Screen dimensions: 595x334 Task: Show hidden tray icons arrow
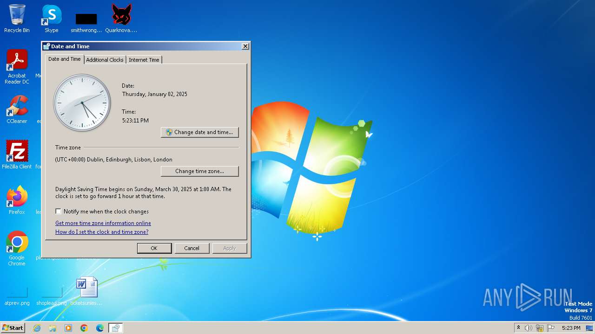click(x=518, y=328)
